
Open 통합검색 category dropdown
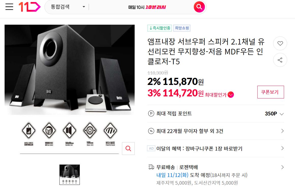[x=68, y=7]
